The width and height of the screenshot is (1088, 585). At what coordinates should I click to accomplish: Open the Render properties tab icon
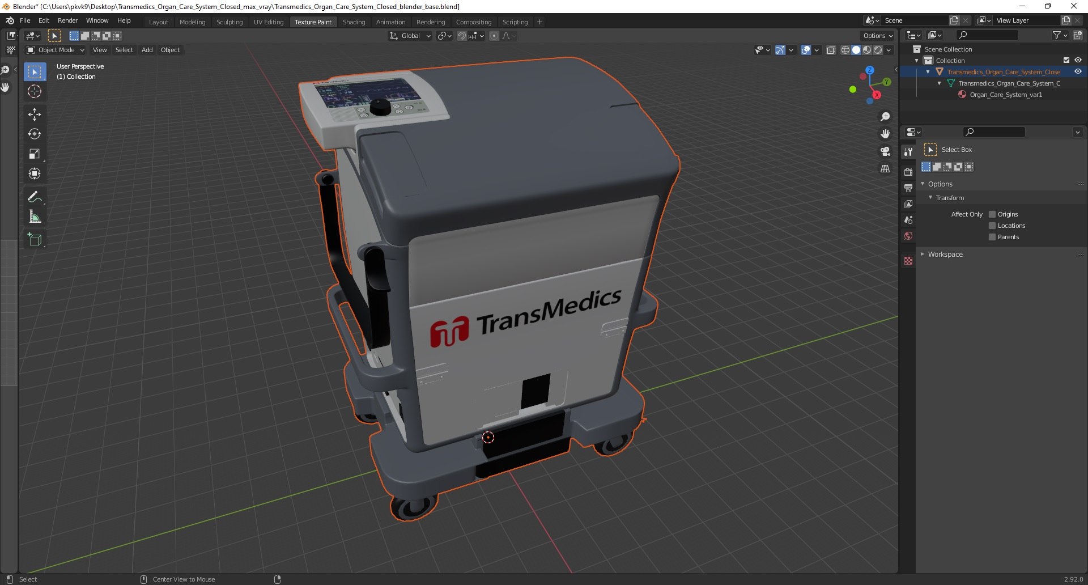908,172
